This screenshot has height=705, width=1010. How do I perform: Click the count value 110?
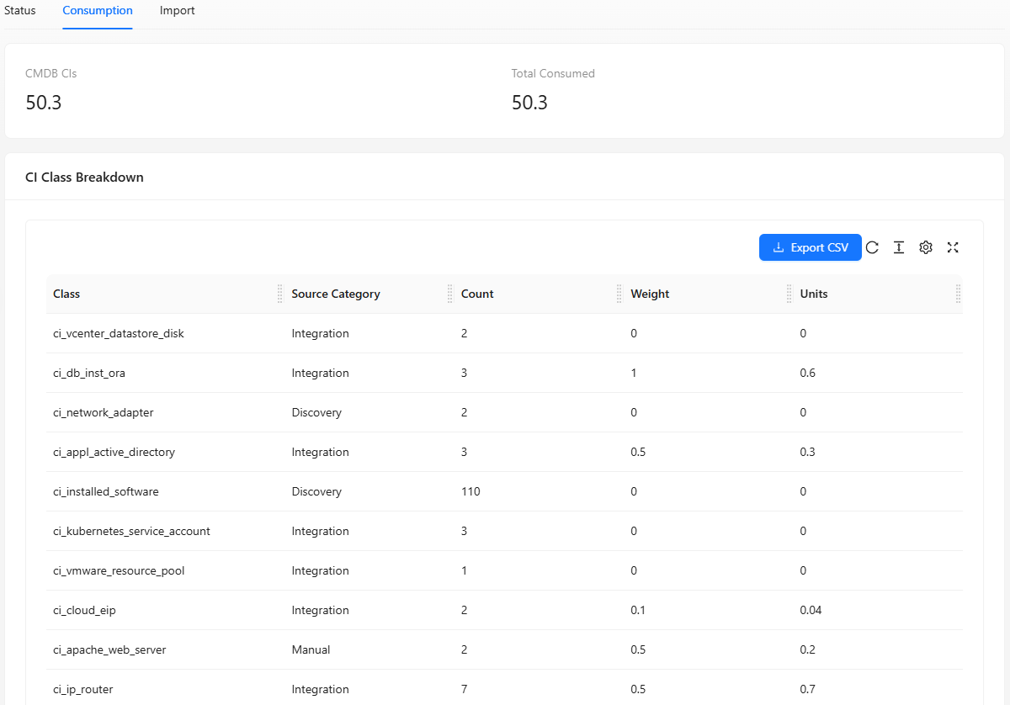[470, 491]
